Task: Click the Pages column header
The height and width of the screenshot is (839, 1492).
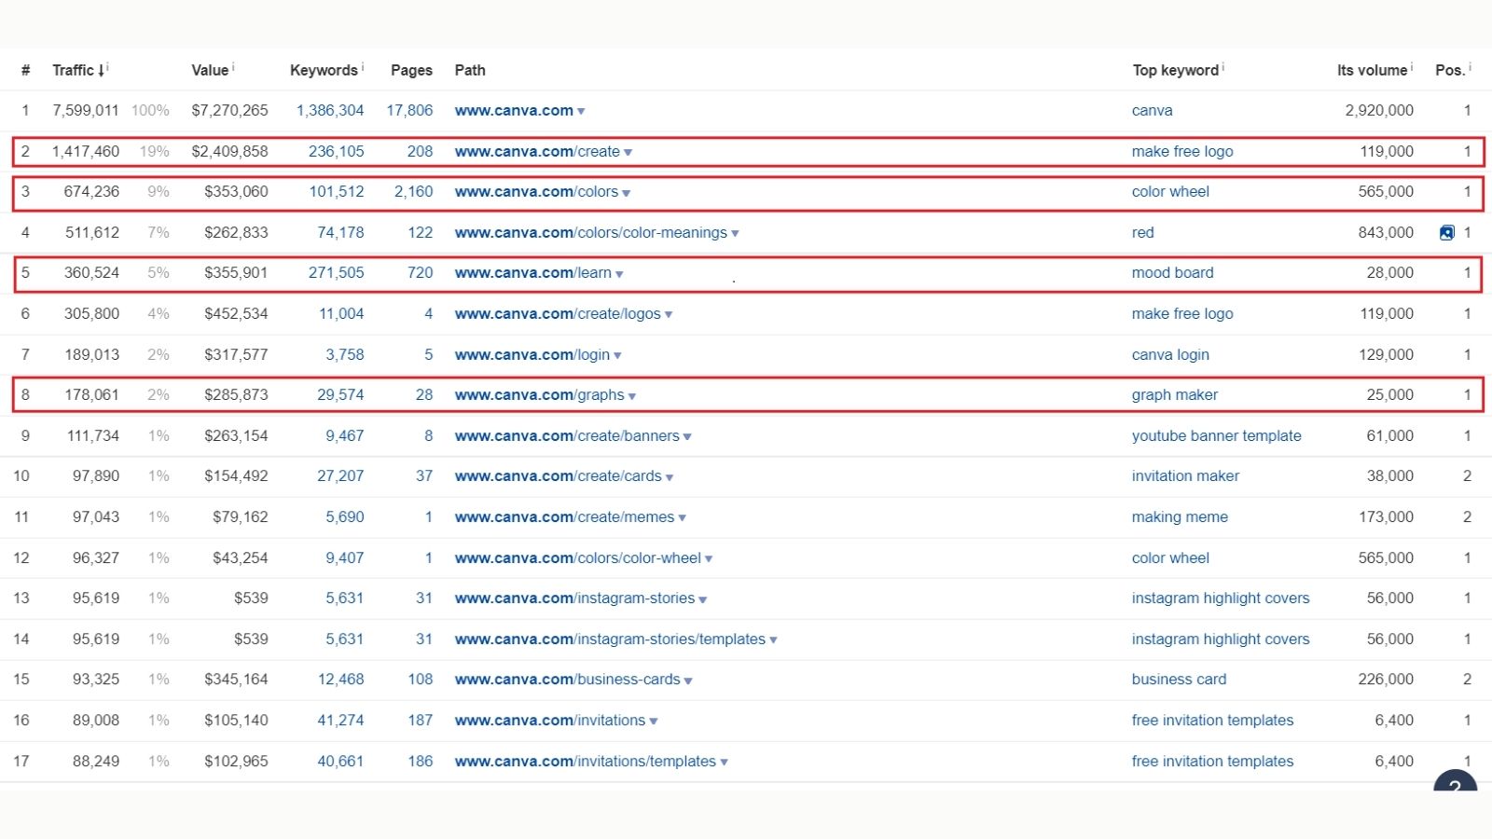Action: [411, 70]
